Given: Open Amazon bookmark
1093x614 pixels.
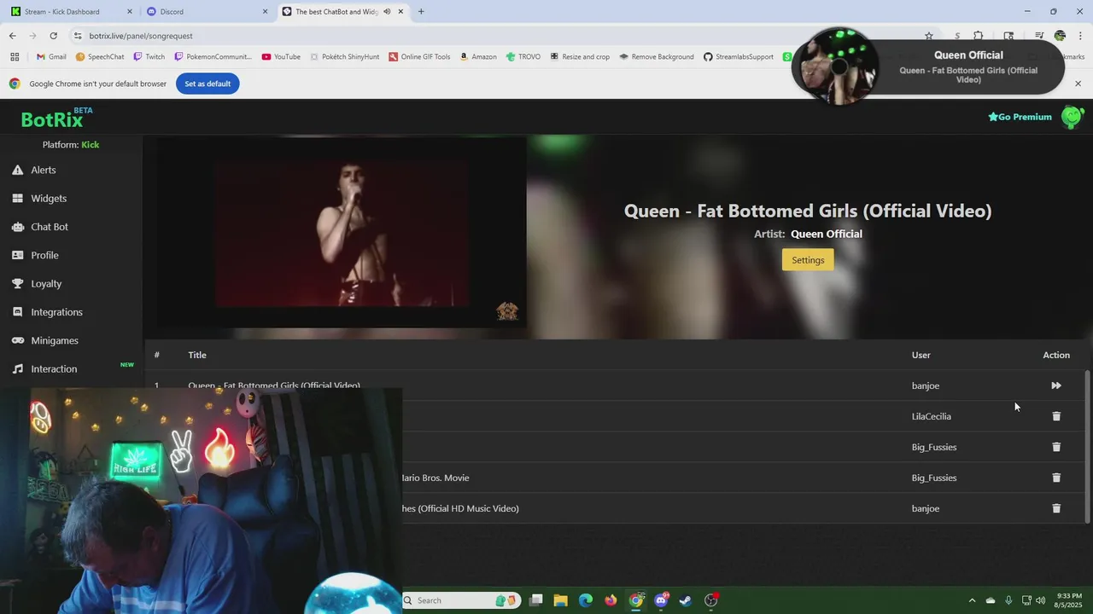Looking at the screenshot, I should pyautogui.click(x=478, y=57).
